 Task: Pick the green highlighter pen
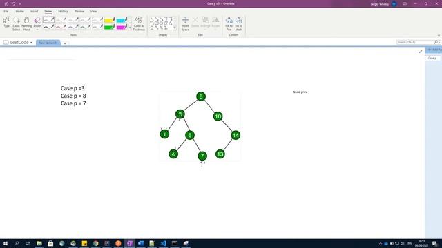pos(109,27)
